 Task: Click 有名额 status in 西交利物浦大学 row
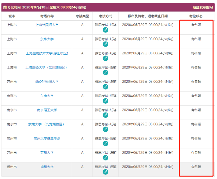coord(196,82)
